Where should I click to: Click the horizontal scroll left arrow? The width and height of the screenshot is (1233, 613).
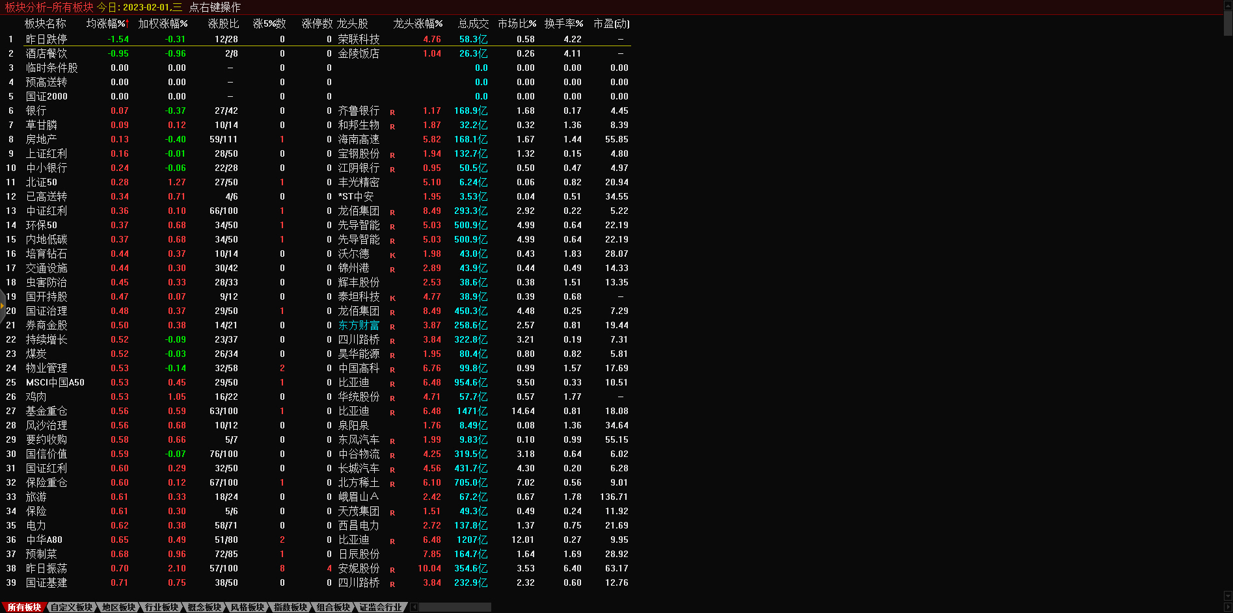pos(414,607)
